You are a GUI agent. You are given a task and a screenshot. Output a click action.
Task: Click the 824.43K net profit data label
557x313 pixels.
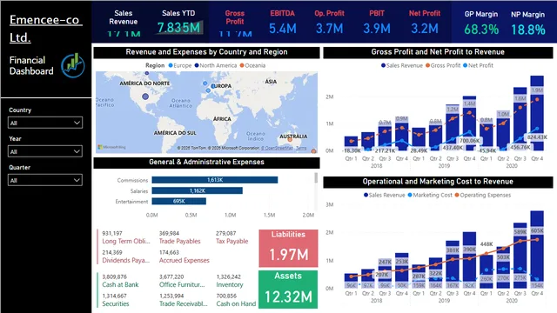[x=537, y=137]
